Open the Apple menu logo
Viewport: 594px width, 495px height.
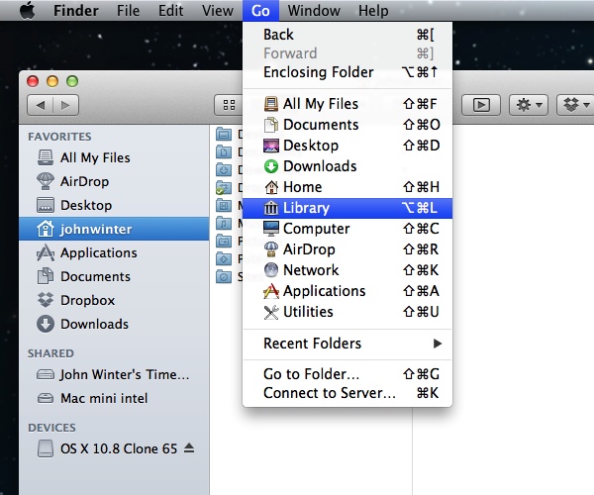tap(28, 10)
